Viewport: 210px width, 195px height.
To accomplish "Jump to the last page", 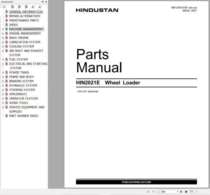I will [186, 192].
